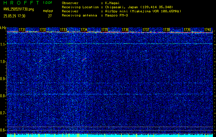Click the 1733 time marker
This screenshot has height=137, width=216.
tap(64, 30)
